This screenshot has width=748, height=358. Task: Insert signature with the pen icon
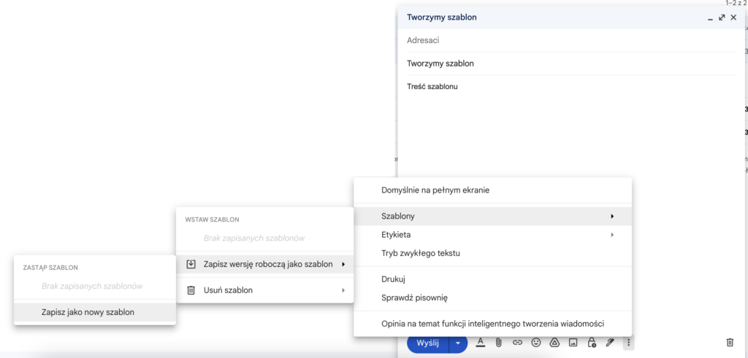click(610, 342)
